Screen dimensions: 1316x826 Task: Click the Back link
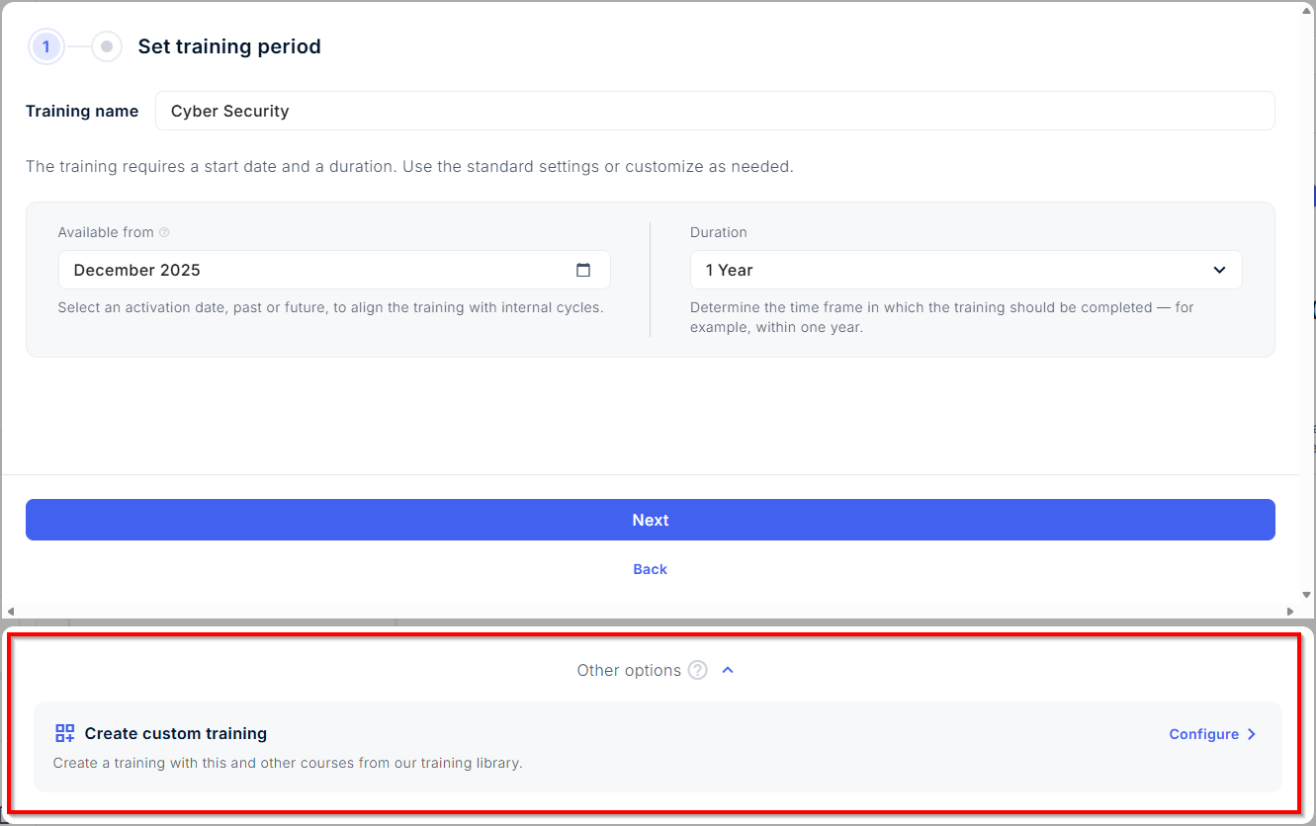click(x=650, y=569)
